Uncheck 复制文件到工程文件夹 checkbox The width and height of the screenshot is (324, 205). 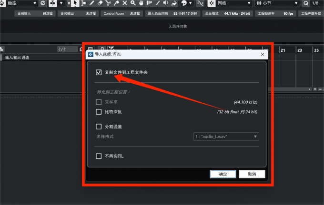pyautogui.click(x=99, y=72)
